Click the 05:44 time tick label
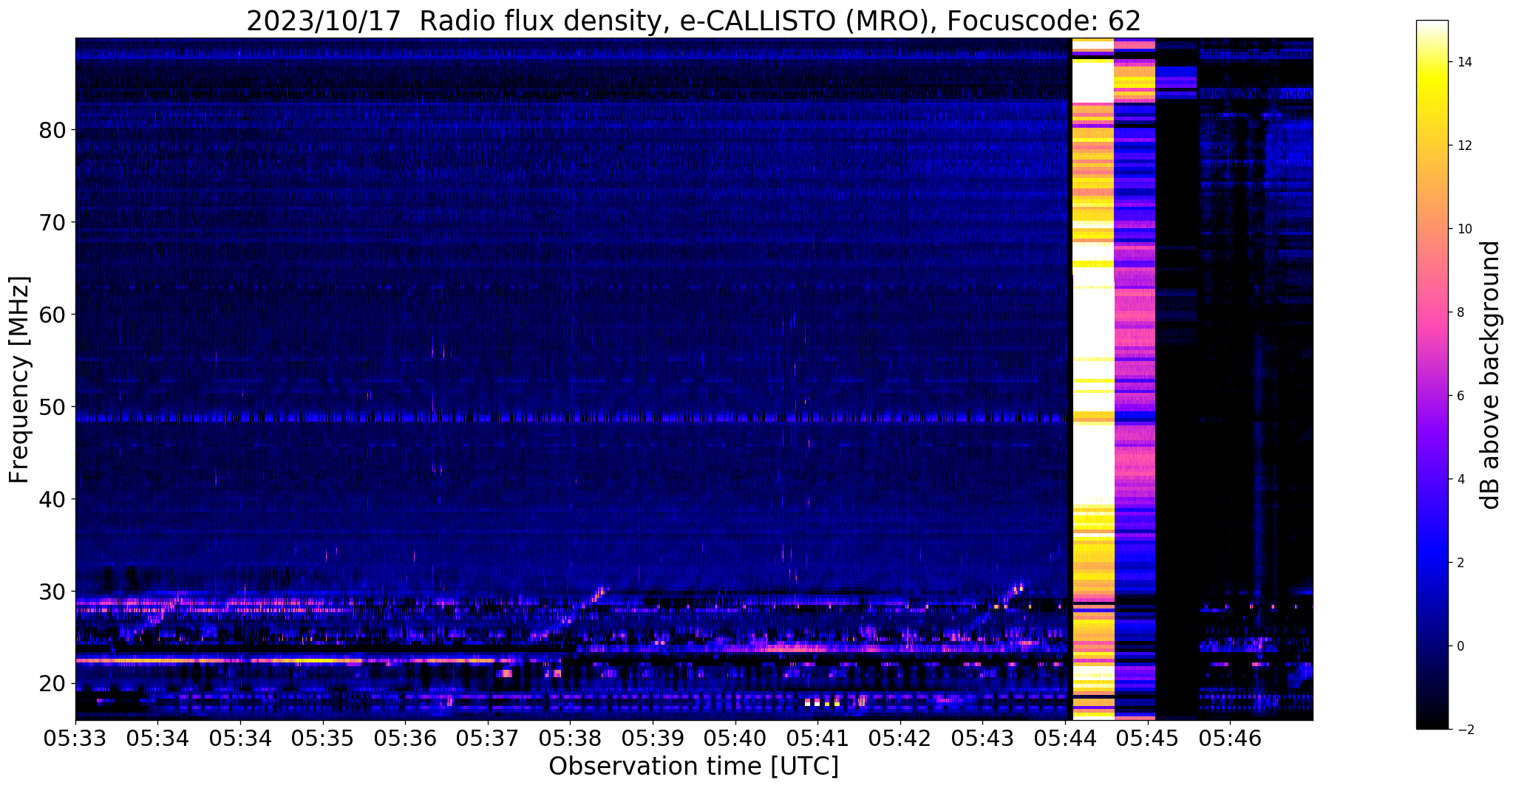The height and width of the screenshot is (788, 1513). point(1065,737)
